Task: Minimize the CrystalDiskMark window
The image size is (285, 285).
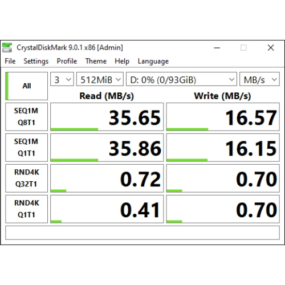Action: (x=217, y=48)
